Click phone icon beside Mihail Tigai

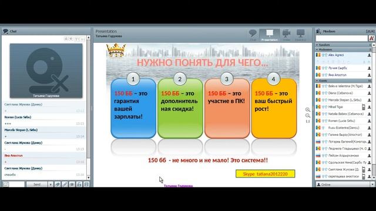click(364, 107)
